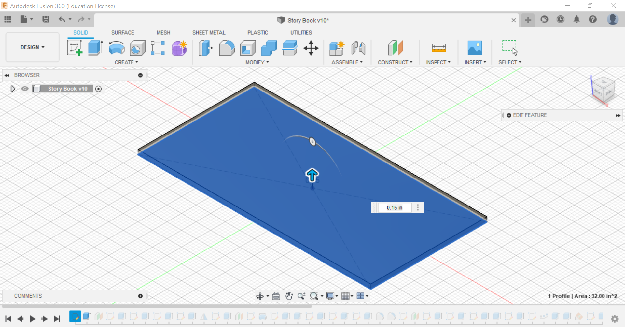Toggle visibility of Story Book v10
The height and width of the screenshot is (327, 625).
(25, 89)
